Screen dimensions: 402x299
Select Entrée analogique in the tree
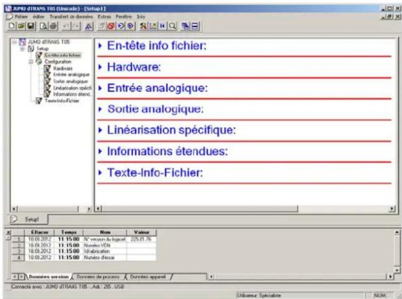click(x=71, y=74)
